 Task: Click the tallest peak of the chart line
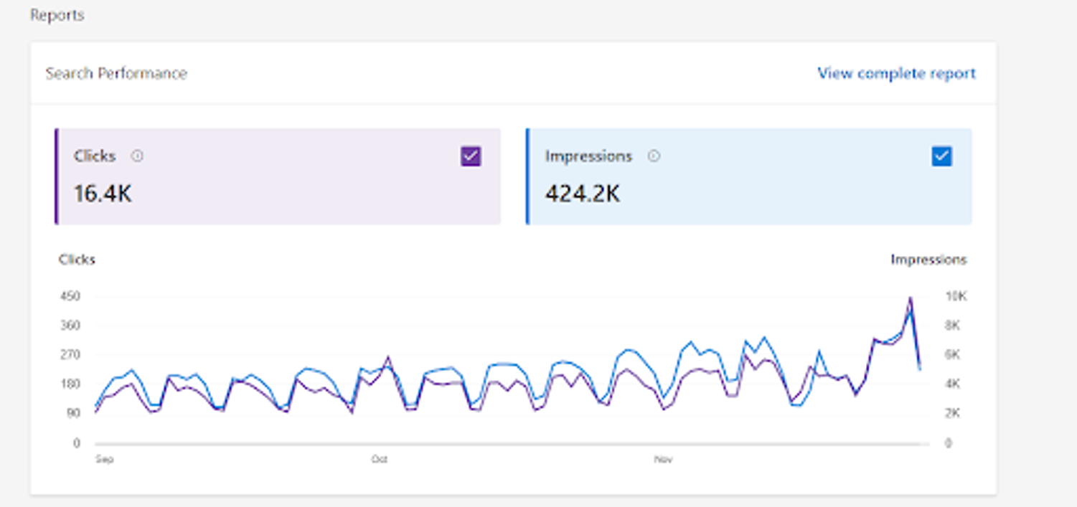tap(910, 296)
